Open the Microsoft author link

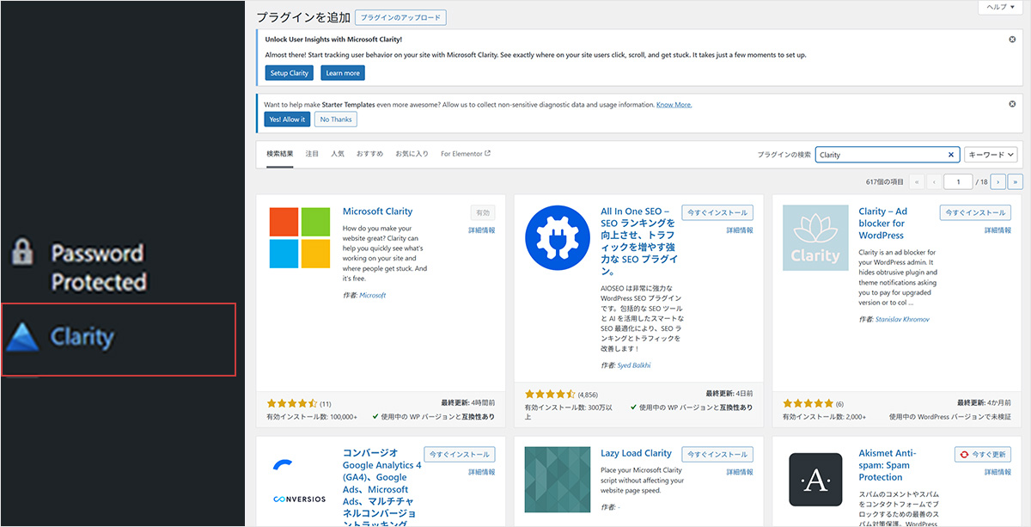pos(372,295)
